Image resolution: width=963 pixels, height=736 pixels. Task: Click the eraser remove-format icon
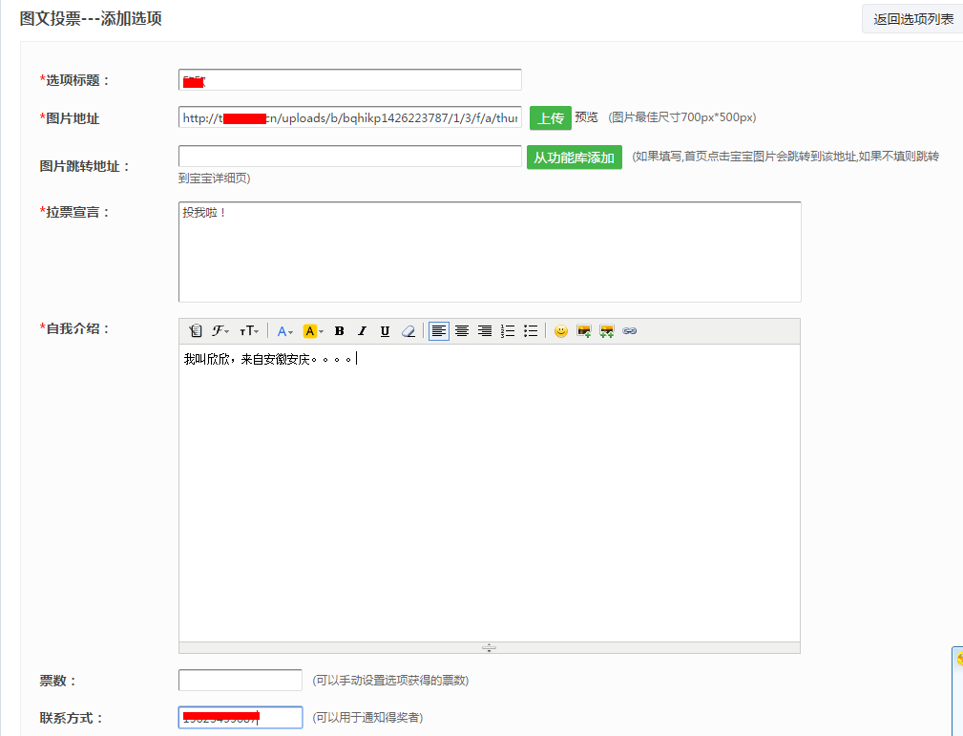(x=408, y=331)
